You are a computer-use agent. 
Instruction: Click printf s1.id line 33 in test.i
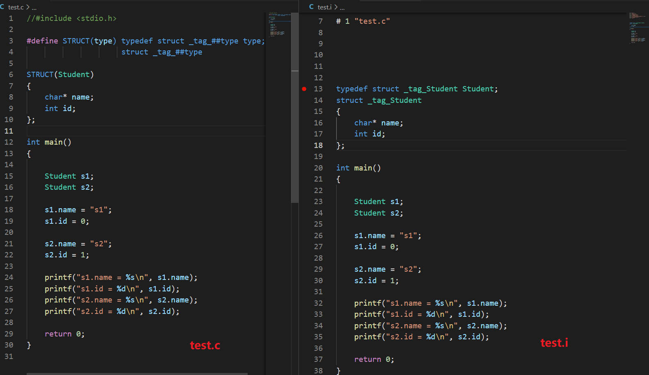421,314
